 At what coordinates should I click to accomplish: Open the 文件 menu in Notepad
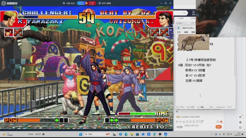click(x=179, y=32)
